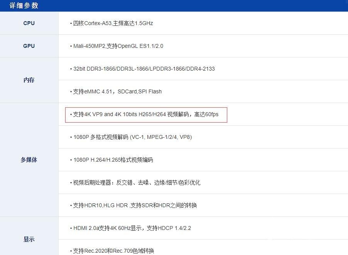Image resolution: width=348 pixels, height=255 pixels.
Task: Click the eMMC 4.51 storage spec row
Action: [x=116, y=91]
